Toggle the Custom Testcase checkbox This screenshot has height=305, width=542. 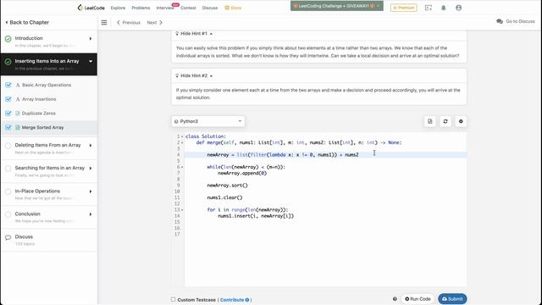point(173,299)
